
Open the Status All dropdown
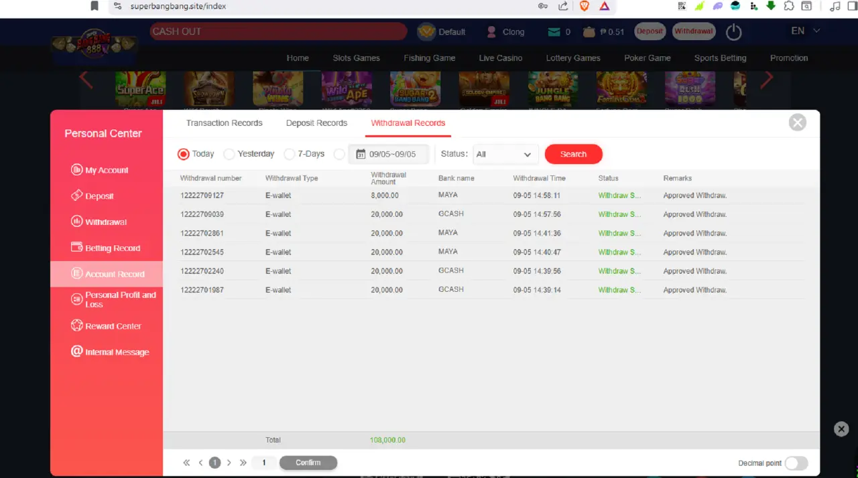505,154
